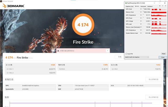Open the GPU-Z hamburger menu icon
The image size is (168, 107).
tap(165, 6)
